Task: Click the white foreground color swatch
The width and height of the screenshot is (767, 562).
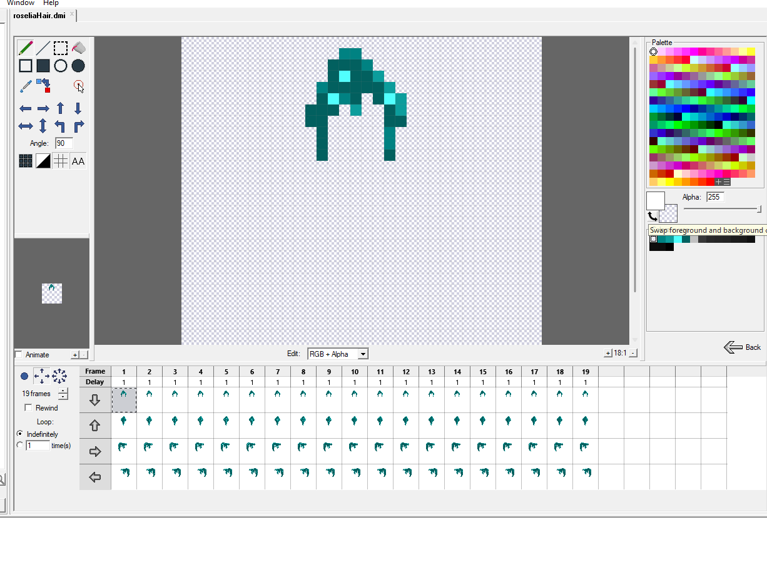Action: pos(655,200)
